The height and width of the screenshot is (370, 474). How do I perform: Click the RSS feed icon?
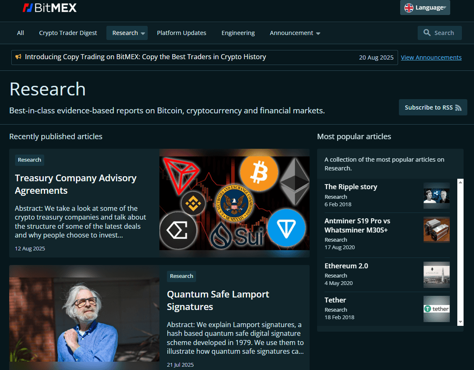click(458, 108)
